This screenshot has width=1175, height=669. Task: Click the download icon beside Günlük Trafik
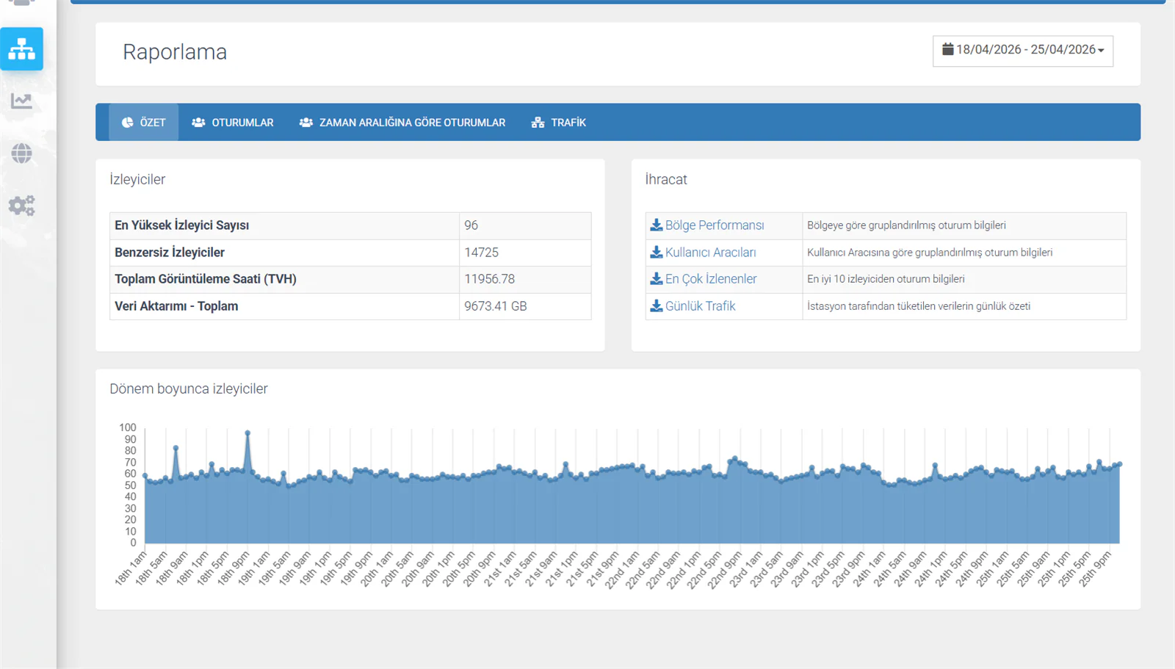click(x=657, y=305)
